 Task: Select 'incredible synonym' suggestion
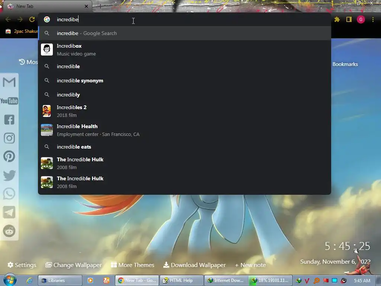(x=185, y=80)
